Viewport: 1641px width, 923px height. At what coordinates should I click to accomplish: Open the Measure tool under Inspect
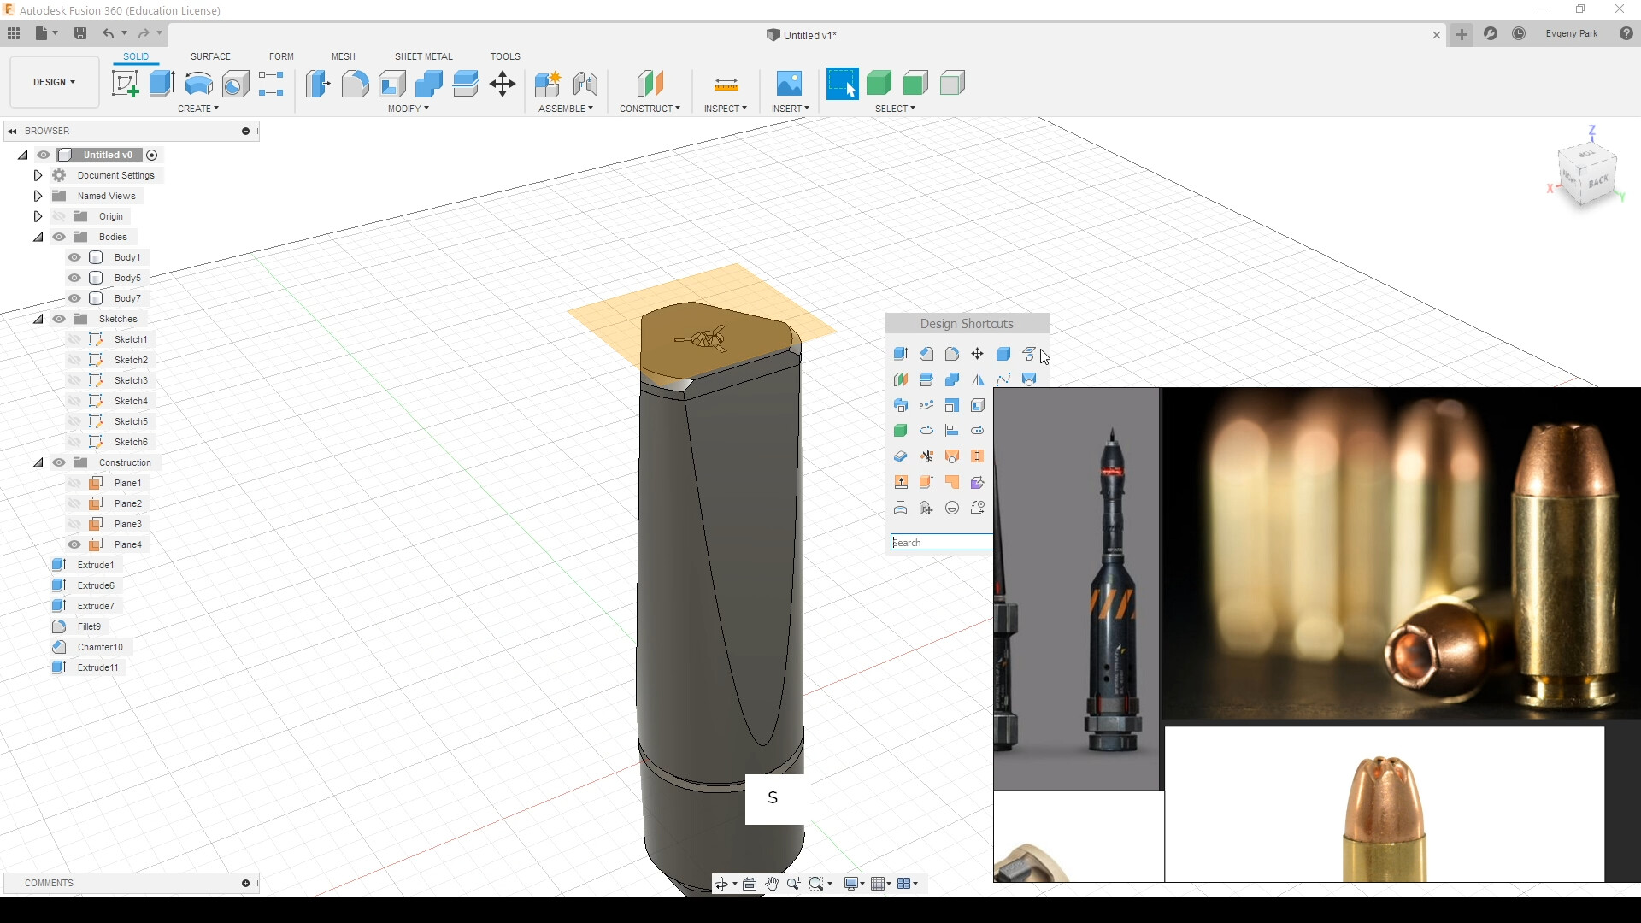pos(726,84)
